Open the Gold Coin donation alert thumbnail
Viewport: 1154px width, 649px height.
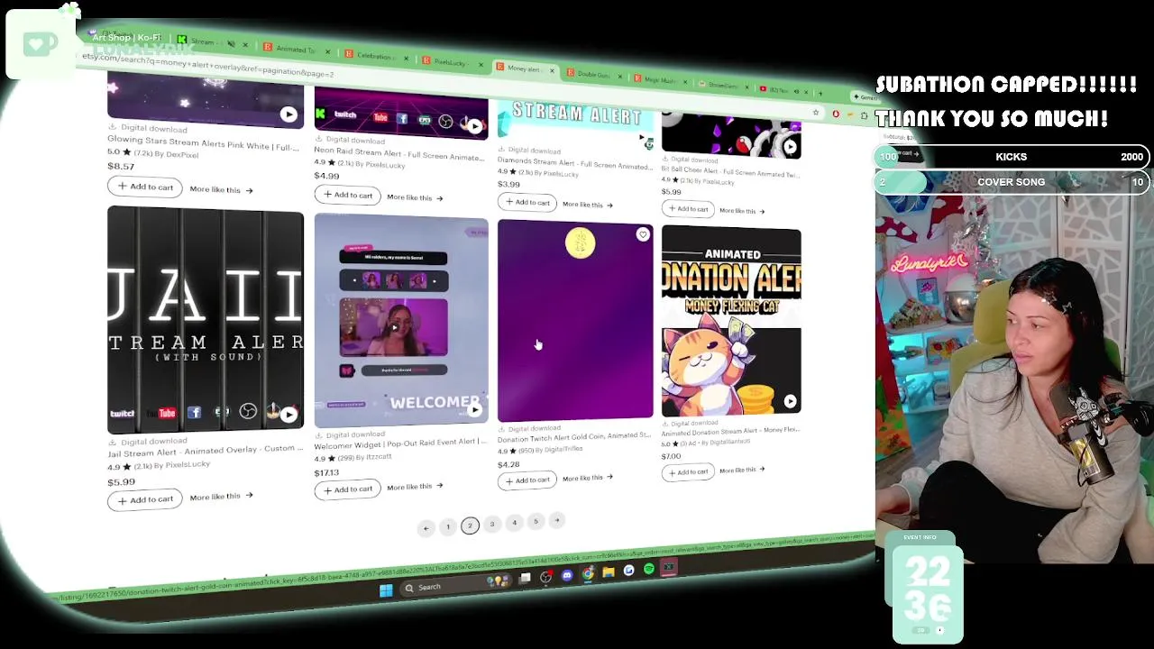tap(575, 321)
